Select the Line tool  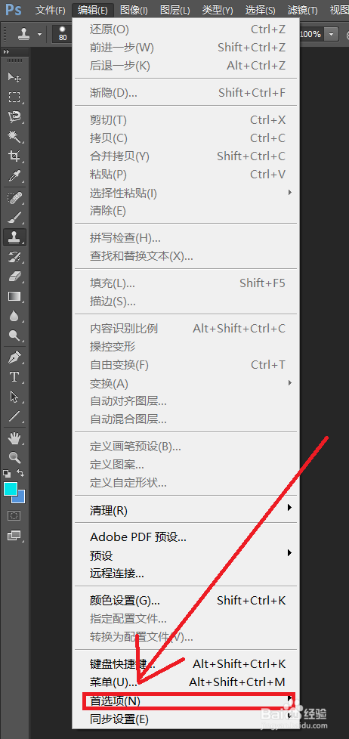click(14, 416)
